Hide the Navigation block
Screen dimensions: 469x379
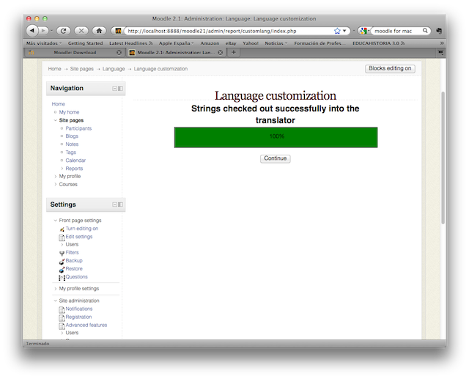(114, 89)
